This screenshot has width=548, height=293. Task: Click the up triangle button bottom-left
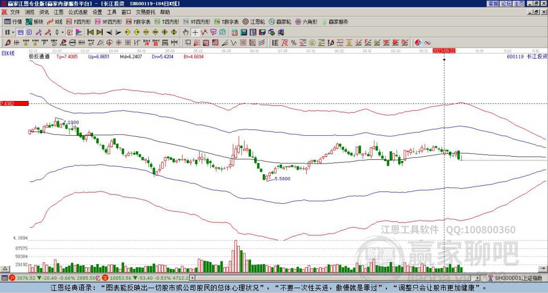[x=5, y=268]
